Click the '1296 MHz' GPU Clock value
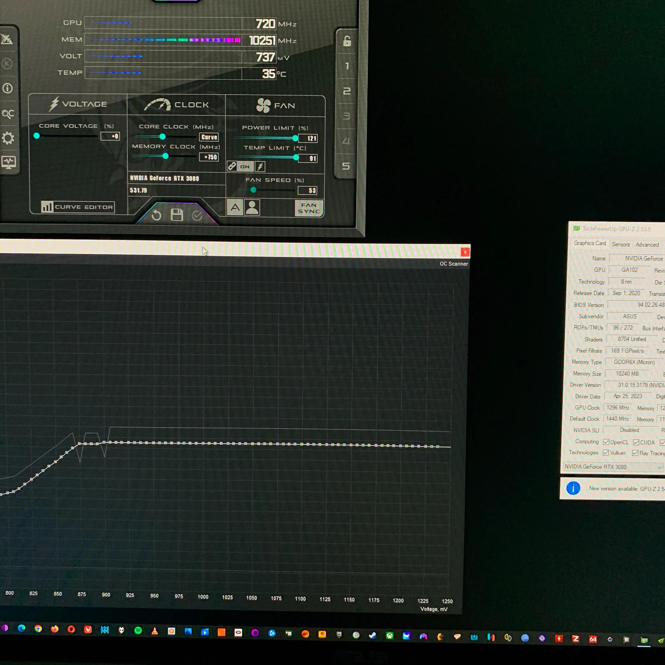 (x=618, y=408)
